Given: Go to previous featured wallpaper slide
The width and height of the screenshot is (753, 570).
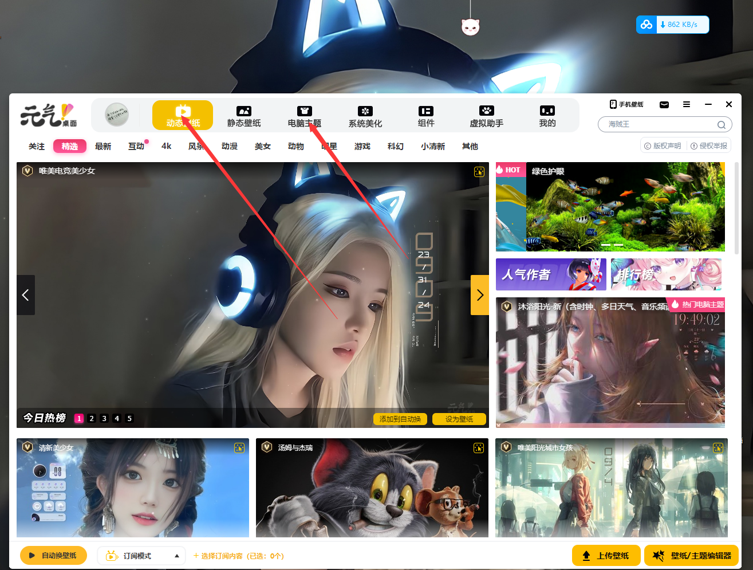Looking at the screenshot, I should [26, 295].
